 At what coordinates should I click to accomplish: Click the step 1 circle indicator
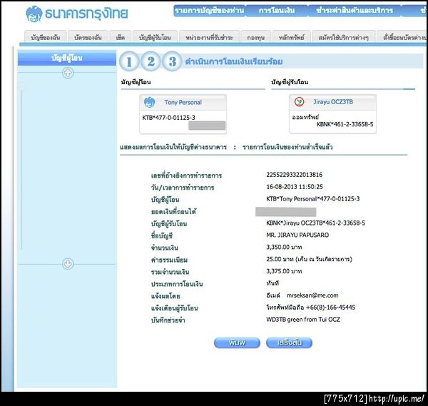(129, 61)
